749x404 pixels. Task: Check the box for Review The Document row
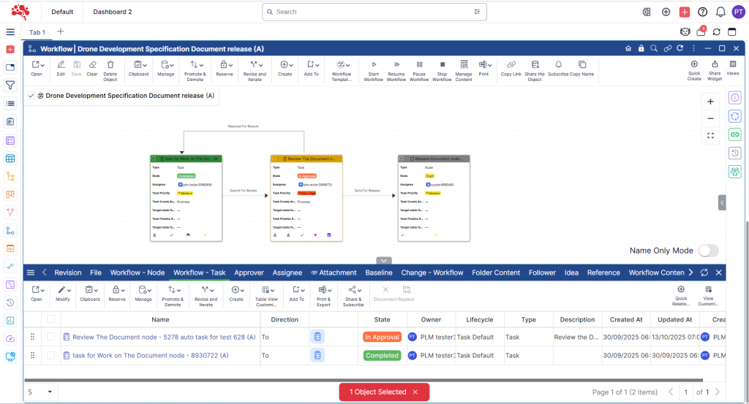[x=50, y=337]
